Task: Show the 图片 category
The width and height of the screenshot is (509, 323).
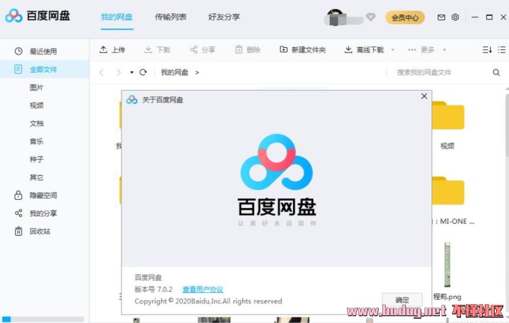Action: [36, 87]
